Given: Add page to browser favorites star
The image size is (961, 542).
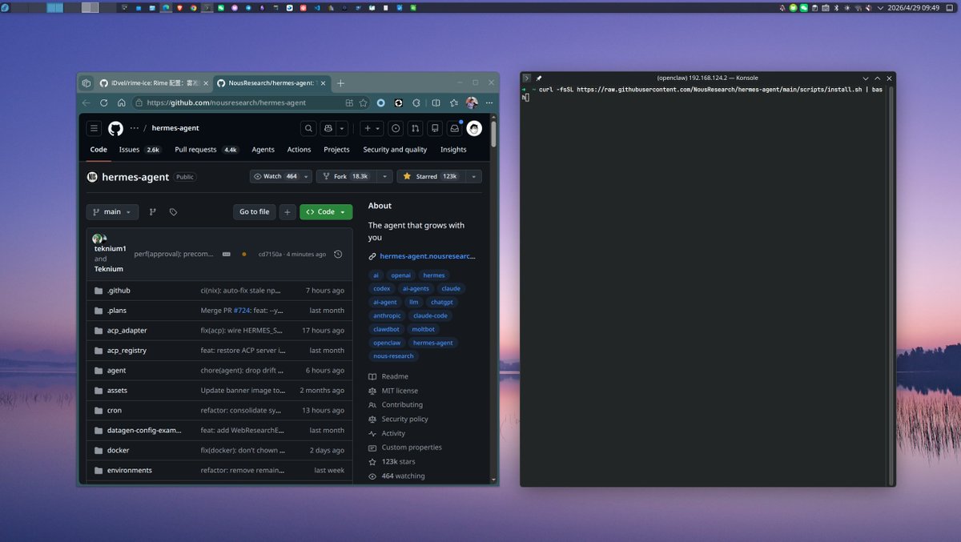Looking at the screenshot, I should [x=363, y=102].
